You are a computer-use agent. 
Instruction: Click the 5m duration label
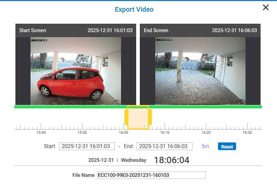pyautogui.click(x=205, y=146)
